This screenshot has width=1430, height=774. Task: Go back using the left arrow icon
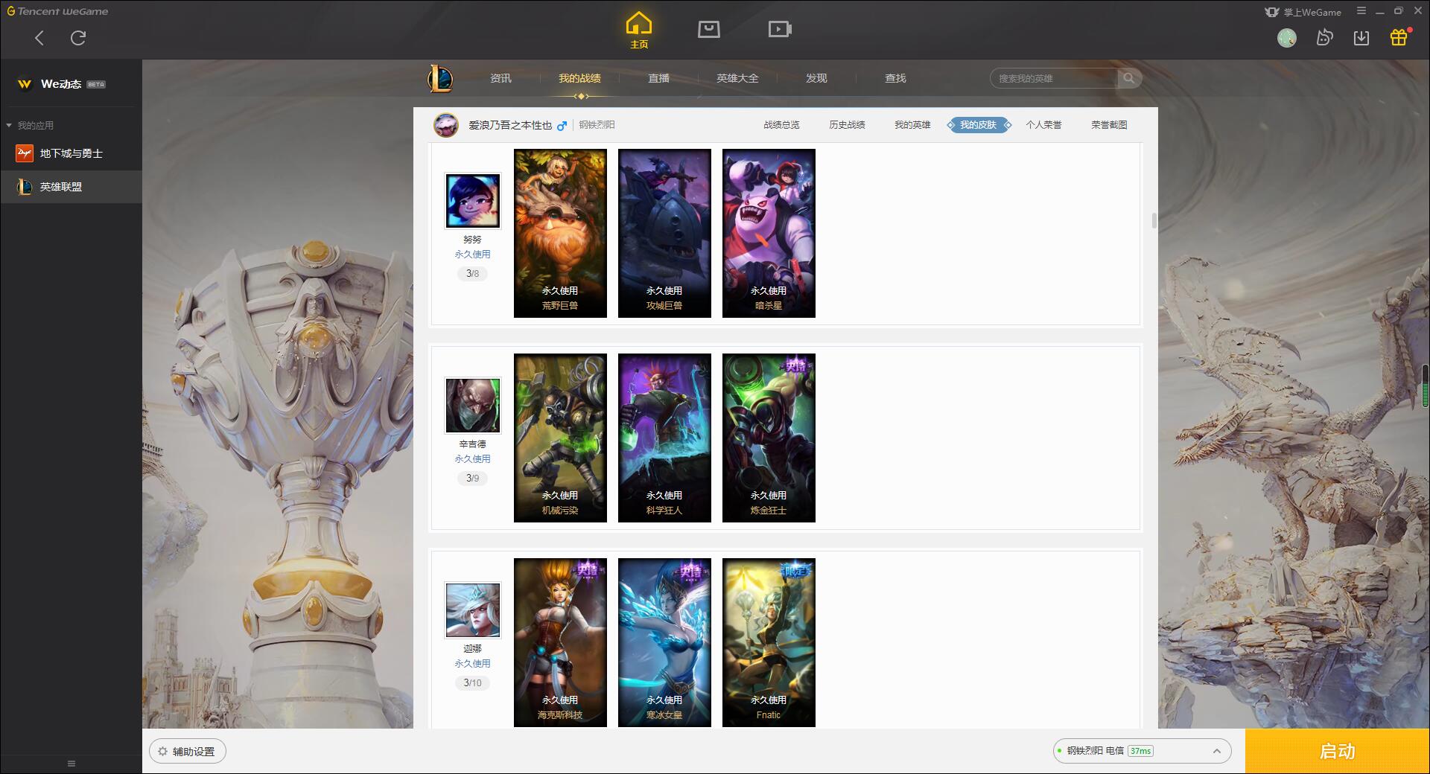pos(39,38)
